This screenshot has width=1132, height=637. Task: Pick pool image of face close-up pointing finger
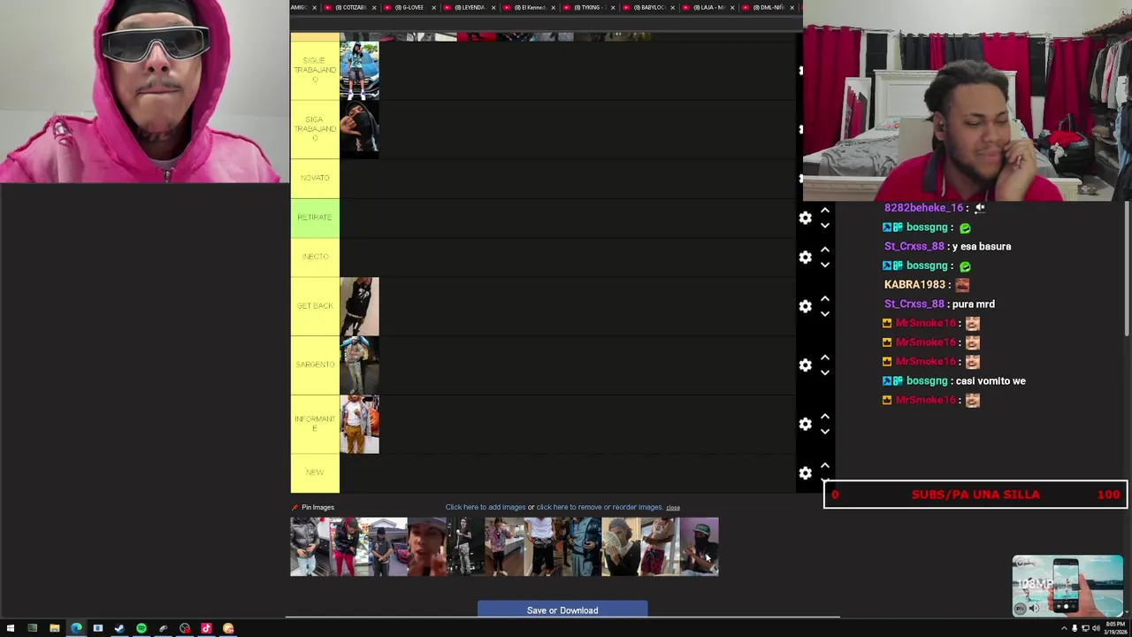point(426,547)
